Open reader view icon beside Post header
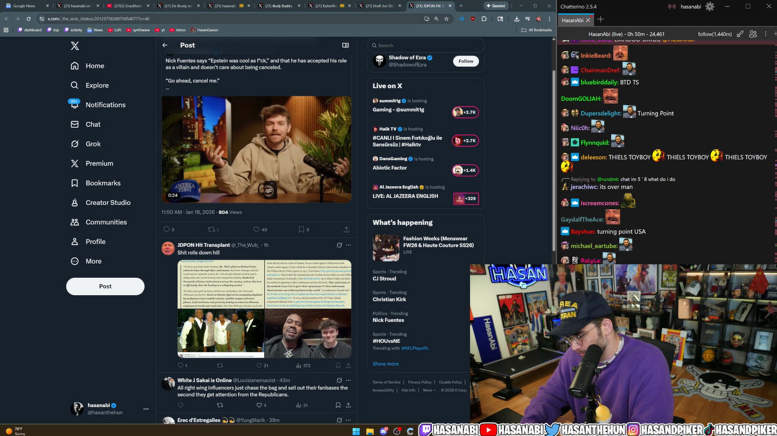Viewport: 777px width, 436px height. (345, 45)
